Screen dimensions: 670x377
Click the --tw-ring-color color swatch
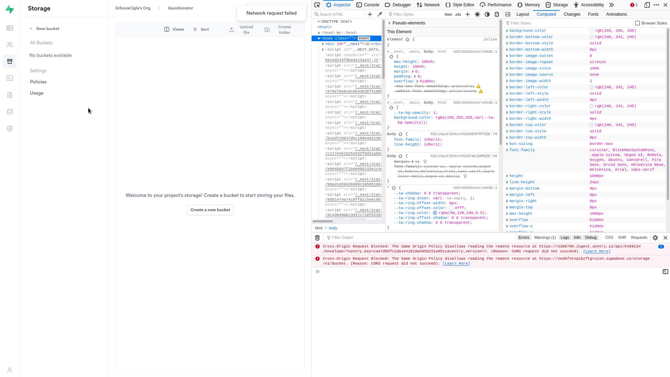click(434, 213)
